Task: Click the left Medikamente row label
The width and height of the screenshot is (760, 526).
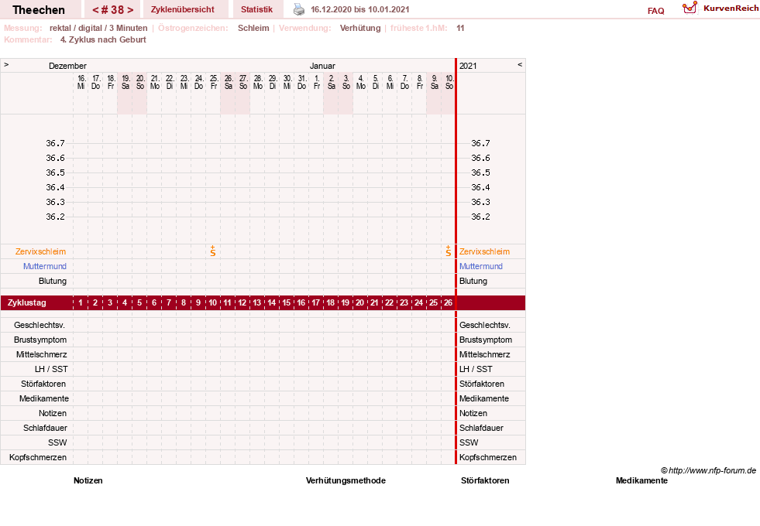Action: click(44, 398)
